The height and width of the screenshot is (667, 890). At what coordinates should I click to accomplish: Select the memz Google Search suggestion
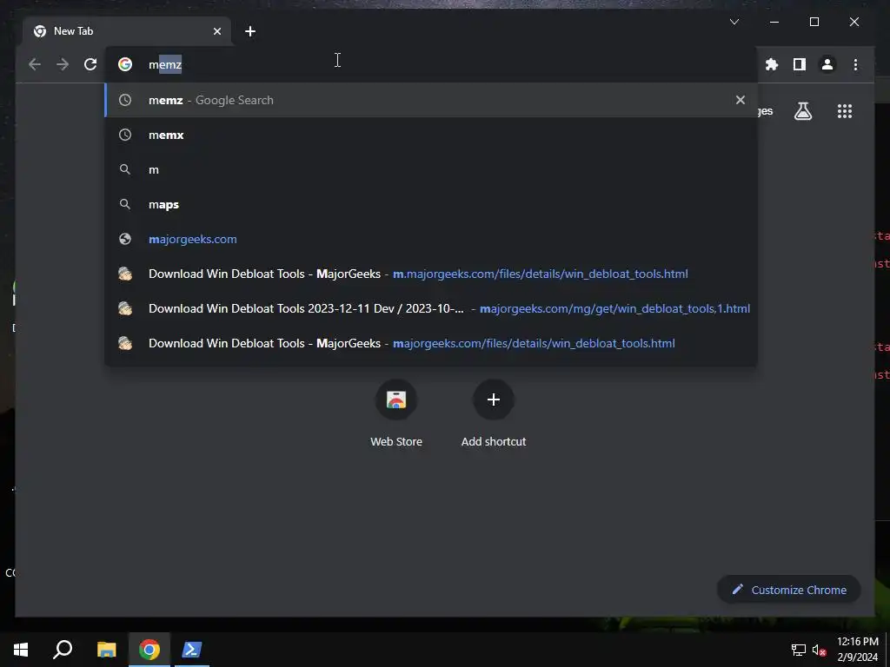coord(431,100)
